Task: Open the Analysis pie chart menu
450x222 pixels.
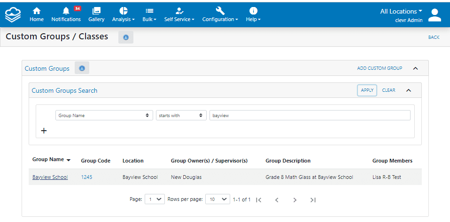Action: point(124,15)
